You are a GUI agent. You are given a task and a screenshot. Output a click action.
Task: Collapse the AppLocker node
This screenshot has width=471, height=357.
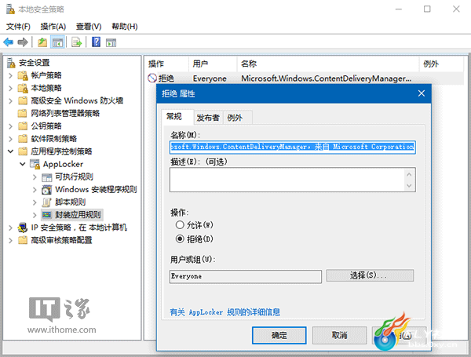tap(23, 164)
